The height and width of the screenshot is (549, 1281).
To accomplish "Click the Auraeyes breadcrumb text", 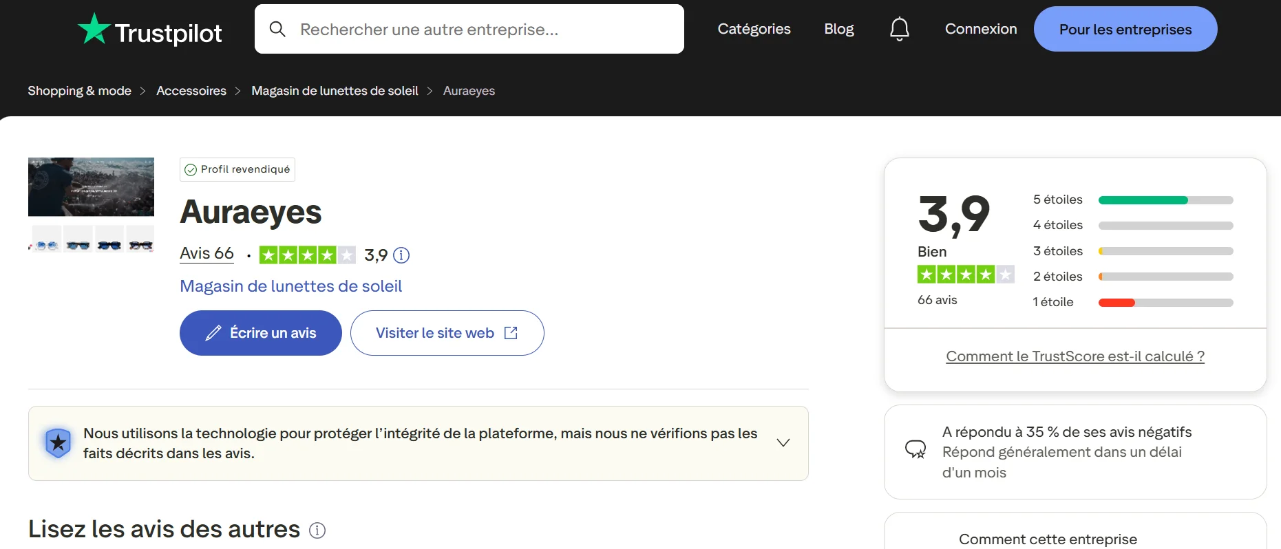I will (469, 91).
